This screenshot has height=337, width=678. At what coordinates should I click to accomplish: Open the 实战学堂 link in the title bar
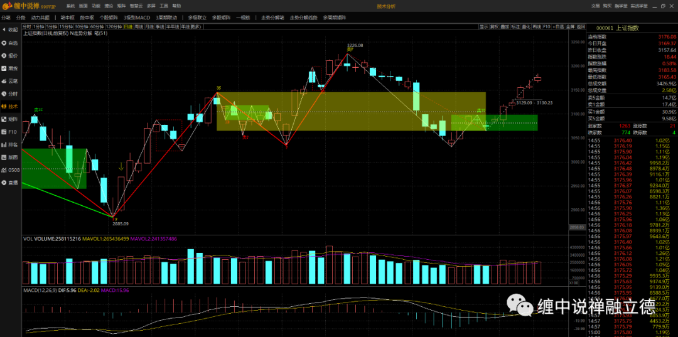(x=638, y=6)
